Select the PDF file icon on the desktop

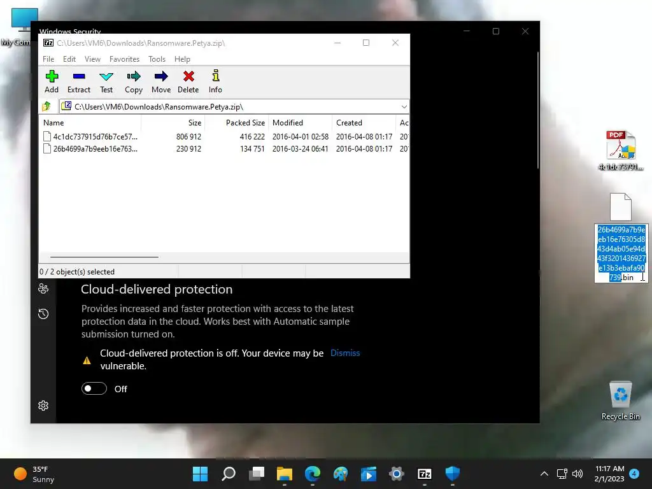[x=620, y=146]
